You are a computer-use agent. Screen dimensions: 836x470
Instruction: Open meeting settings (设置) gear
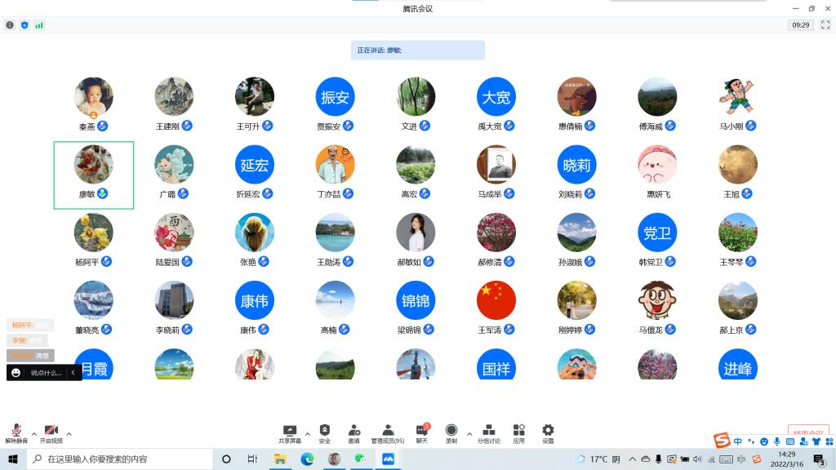pos(548,432)
